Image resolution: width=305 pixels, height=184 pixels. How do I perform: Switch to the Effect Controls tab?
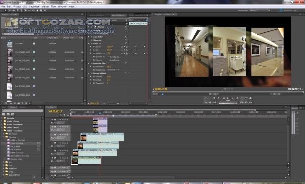pos(118,15)
